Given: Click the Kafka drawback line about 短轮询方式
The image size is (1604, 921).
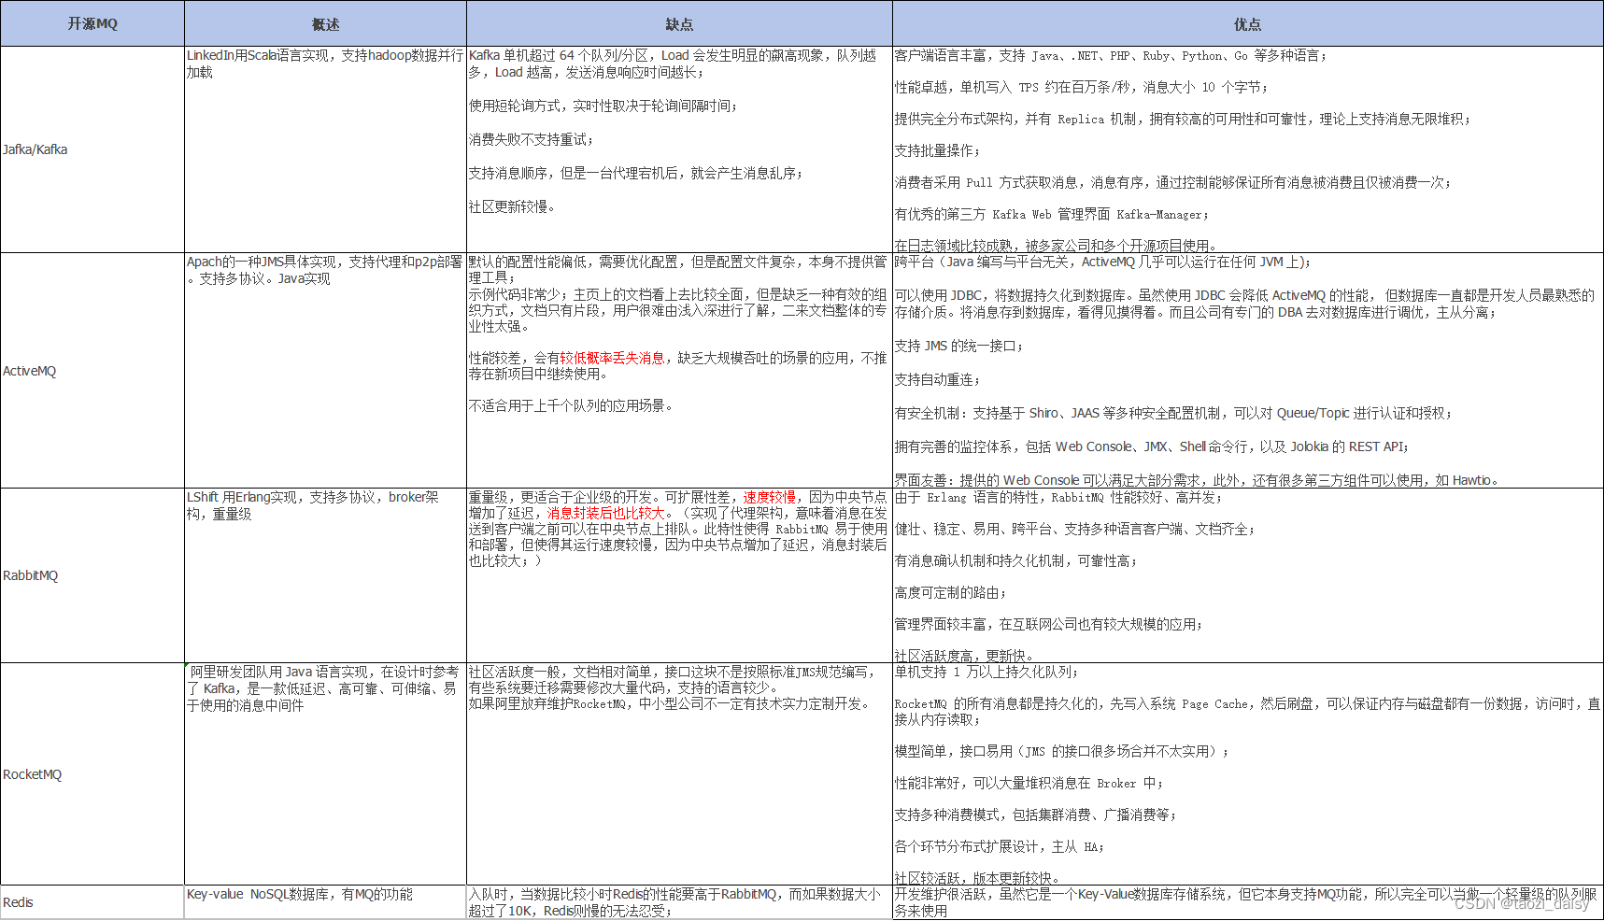Looking at the screenshot, I should click(603, 106).
